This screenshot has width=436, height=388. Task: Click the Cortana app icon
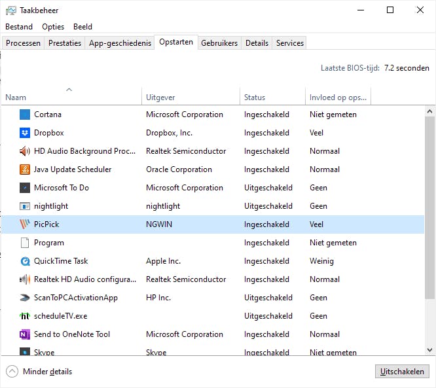(x=25, y=115)
